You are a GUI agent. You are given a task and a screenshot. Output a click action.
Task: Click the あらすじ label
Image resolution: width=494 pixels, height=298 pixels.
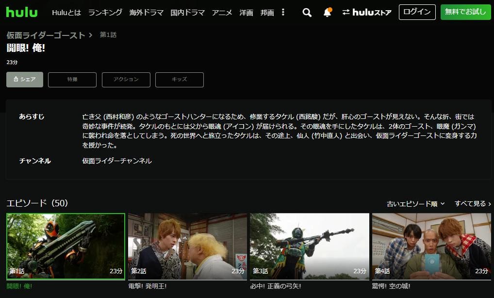32,116
